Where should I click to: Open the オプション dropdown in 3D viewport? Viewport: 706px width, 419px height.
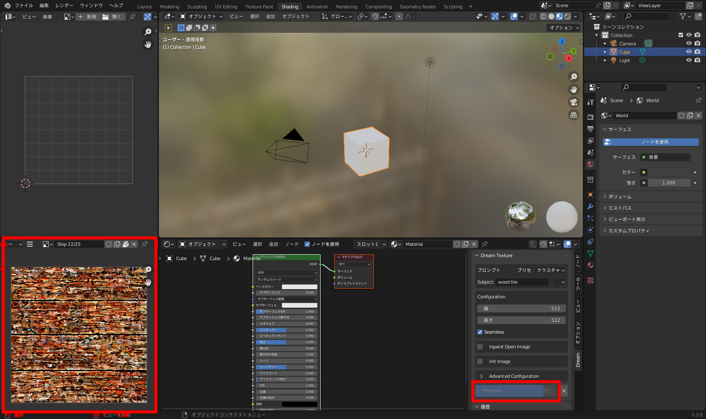[x=564, y=28]
